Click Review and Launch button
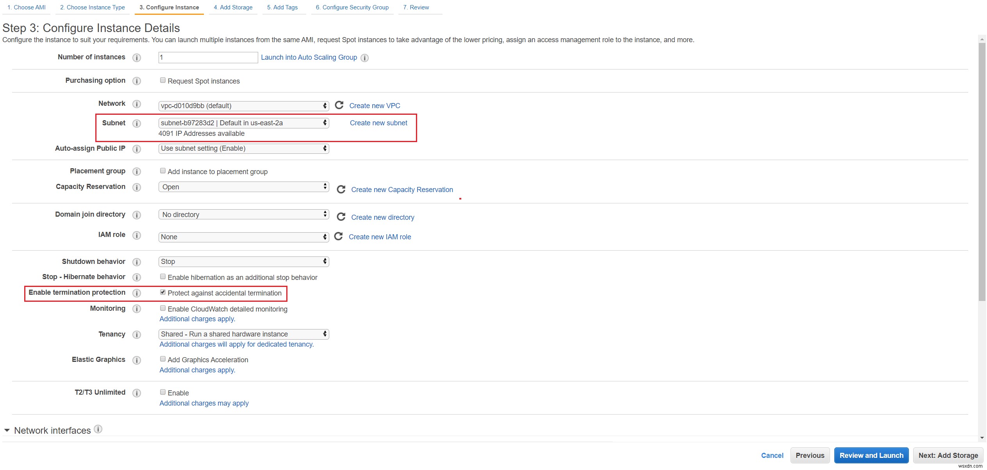 (871, 455)
